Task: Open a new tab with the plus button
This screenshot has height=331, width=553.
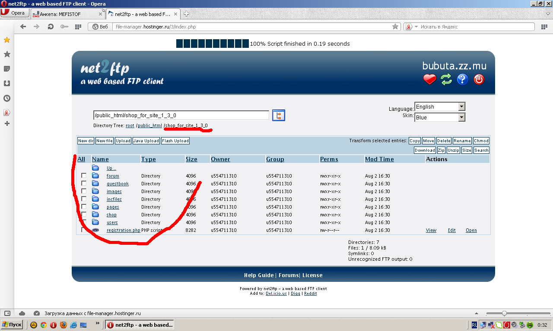Action: coord(186,14)
